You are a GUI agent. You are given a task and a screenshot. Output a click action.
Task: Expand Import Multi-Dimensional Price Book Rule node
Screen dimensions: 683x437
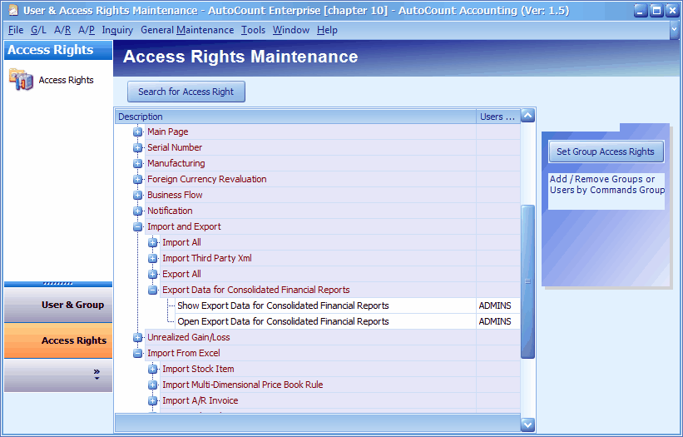[153, 385]
